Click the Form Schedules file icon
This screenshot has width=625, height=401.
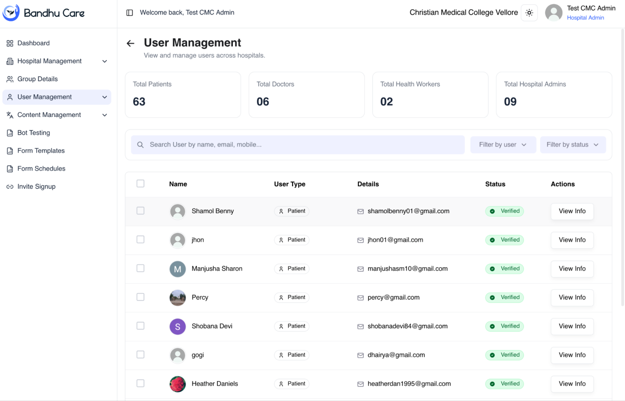pyautogui.click(x=10, y=168)
